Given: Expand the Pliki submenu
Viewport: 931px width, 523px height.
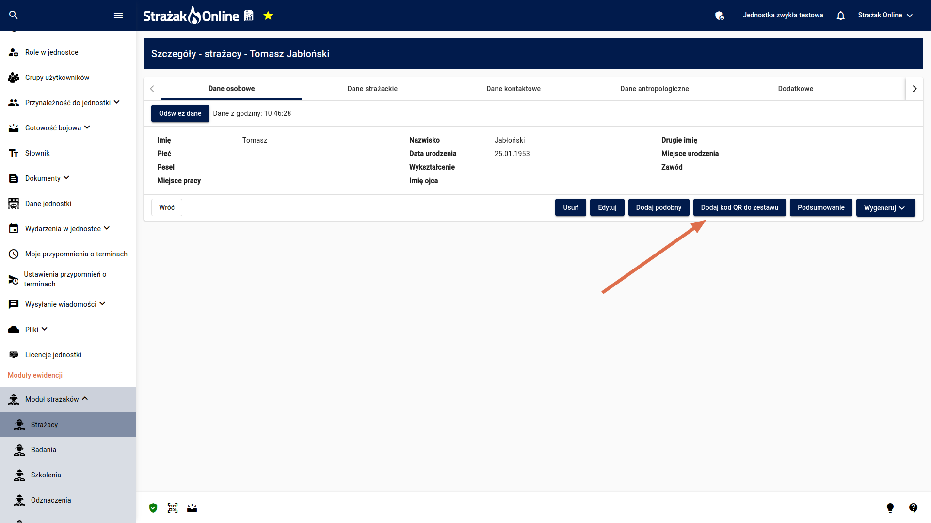Looking at the screenshot, I should pyautogui.click(x=44, y=329).
